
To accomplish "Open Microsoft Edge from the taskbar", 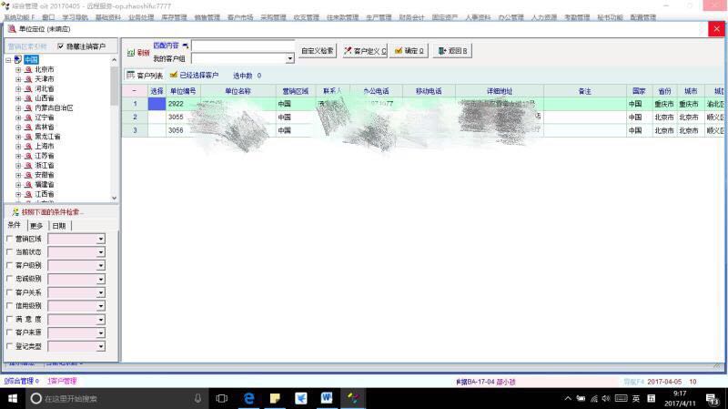I will 248,399.
